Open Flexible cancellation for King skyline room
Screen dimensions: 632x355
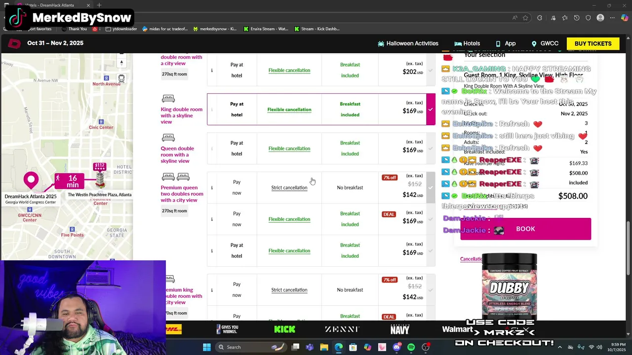289,109
